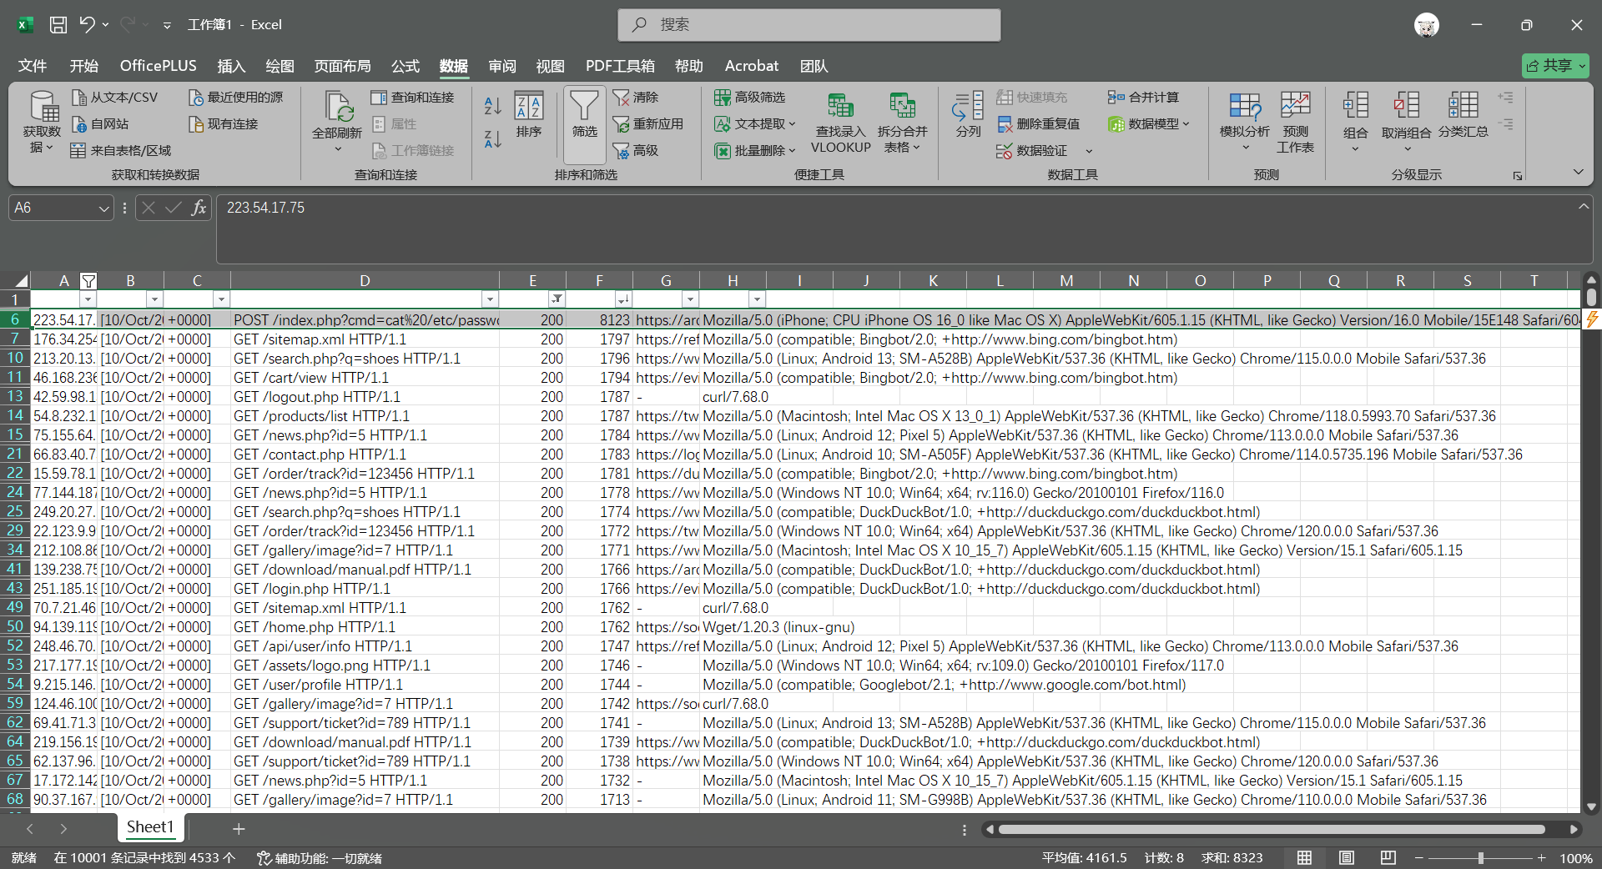This screenshot has width=1602, height=869.
Task: Switch to 分页预览 view mode
Action: tap(1387, 857)
